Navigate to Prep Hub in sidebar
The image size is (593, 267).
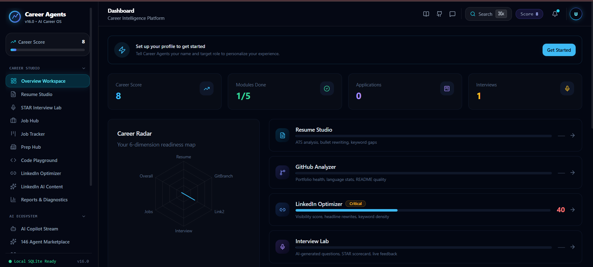(x=48, y=147)
